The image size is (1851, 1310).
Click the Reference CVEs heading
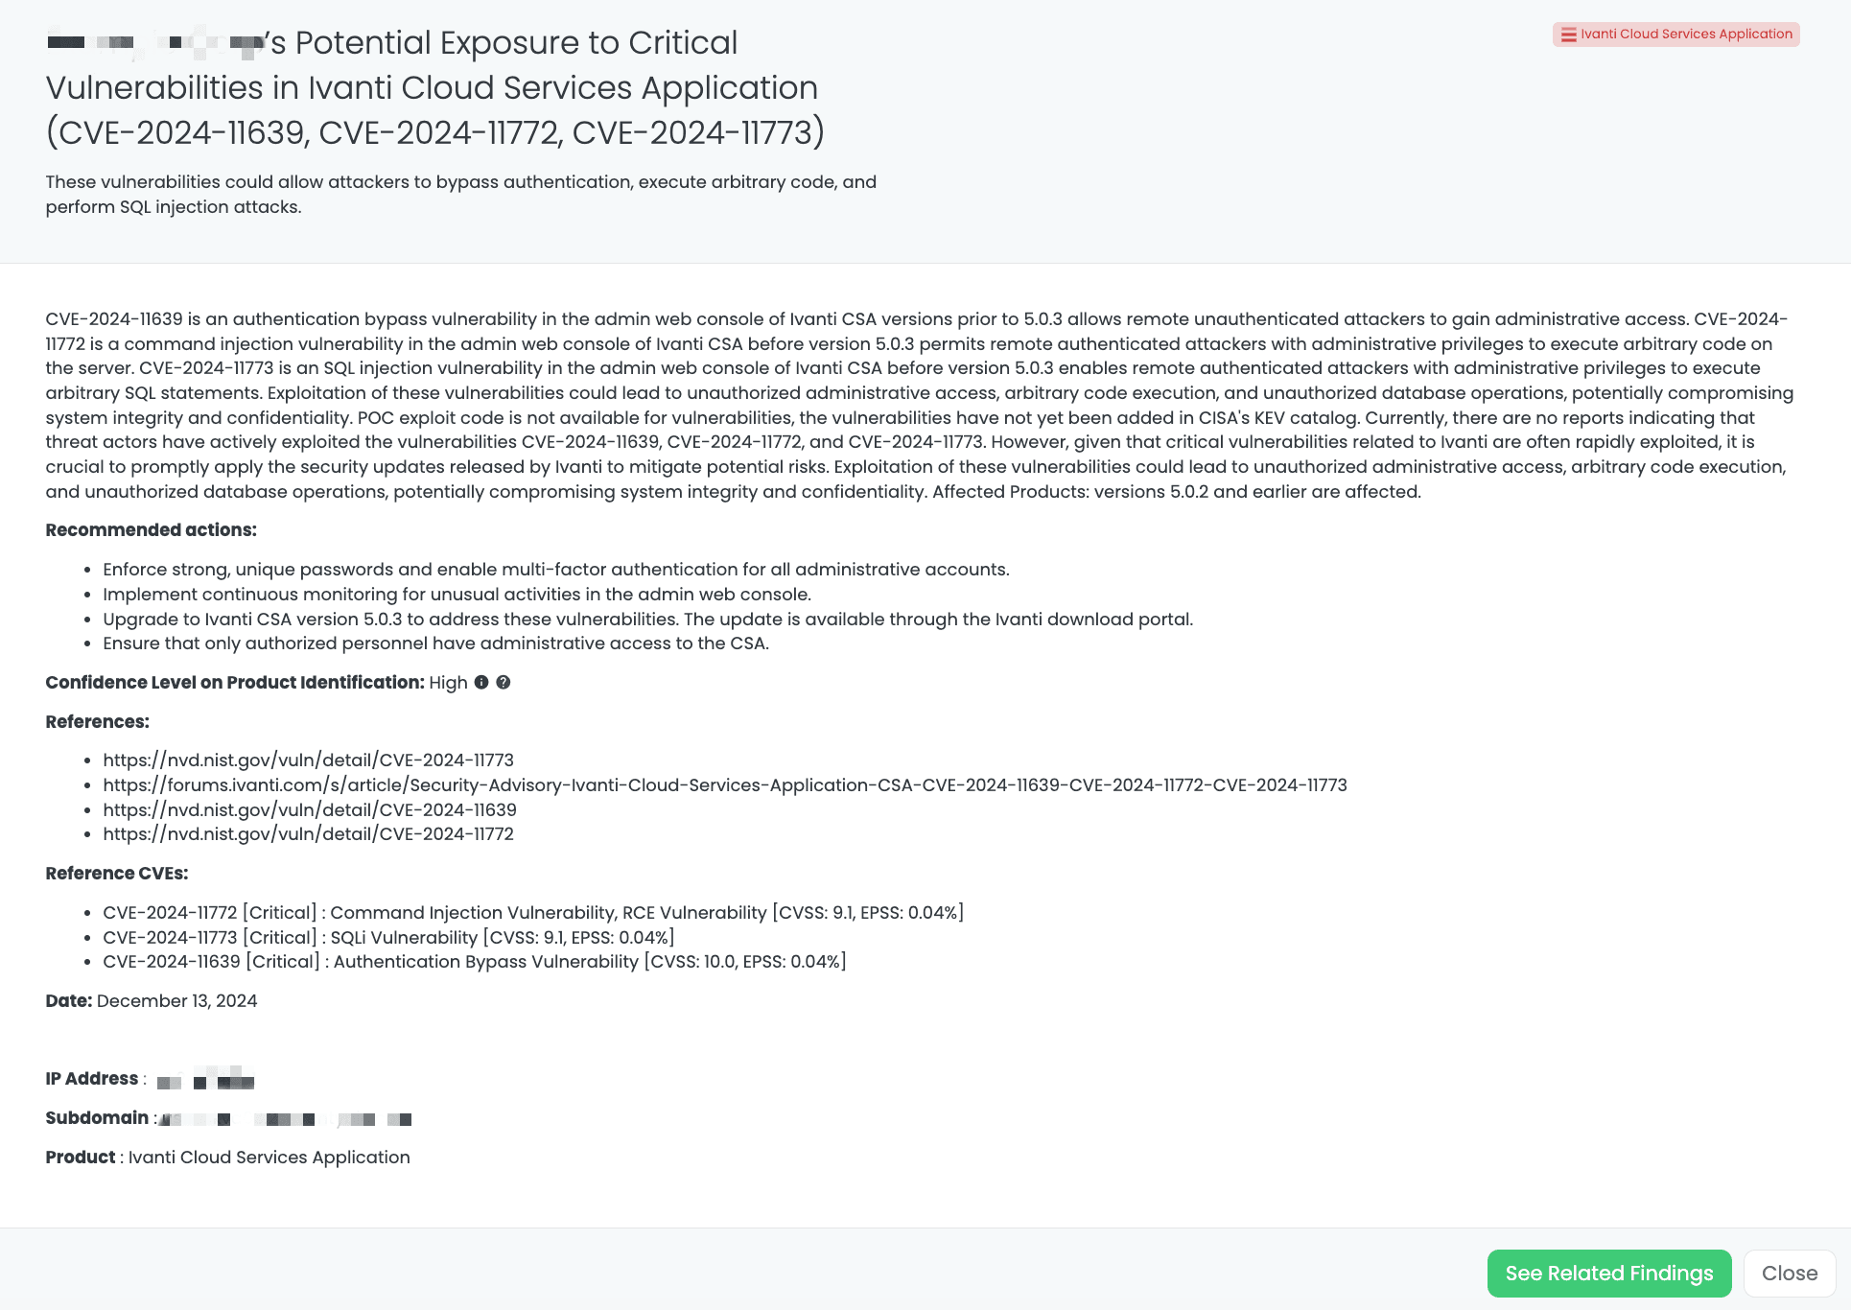pyautogui.click(x=117, y=873)
